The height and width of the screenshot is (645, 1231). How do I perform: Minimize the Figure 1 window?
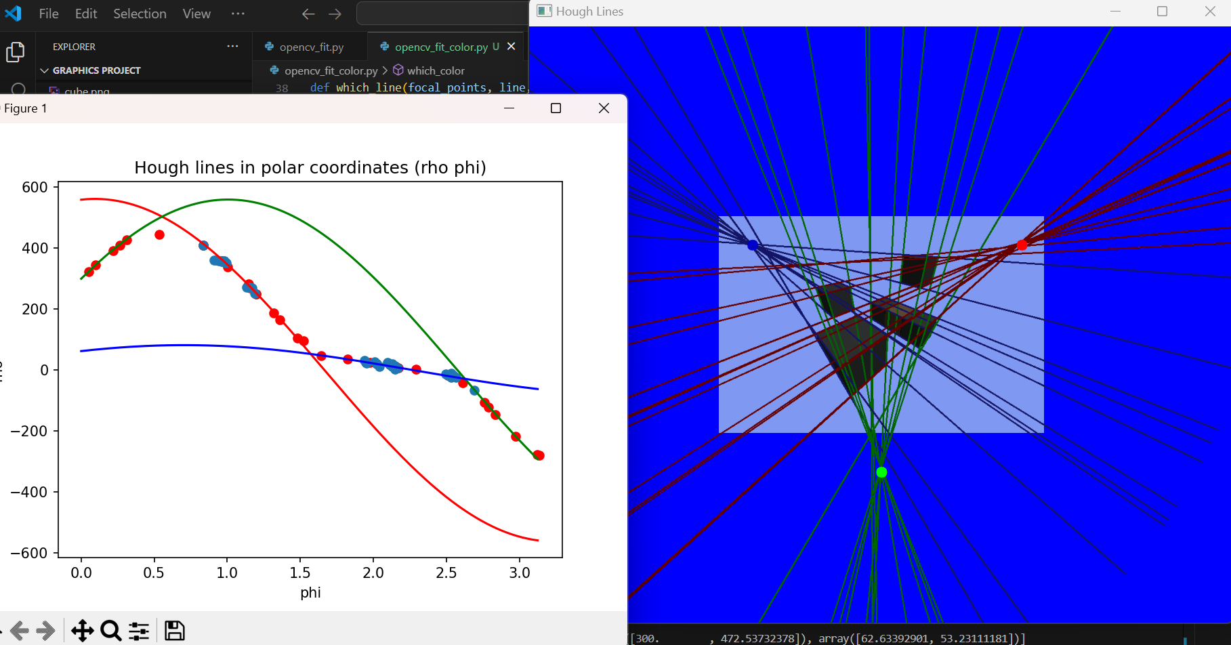(509, 108)
